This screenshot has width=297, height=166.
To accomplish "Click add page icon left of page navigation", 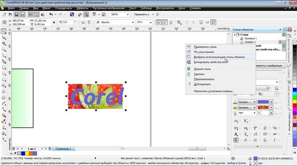I will (x=13, y=149).
